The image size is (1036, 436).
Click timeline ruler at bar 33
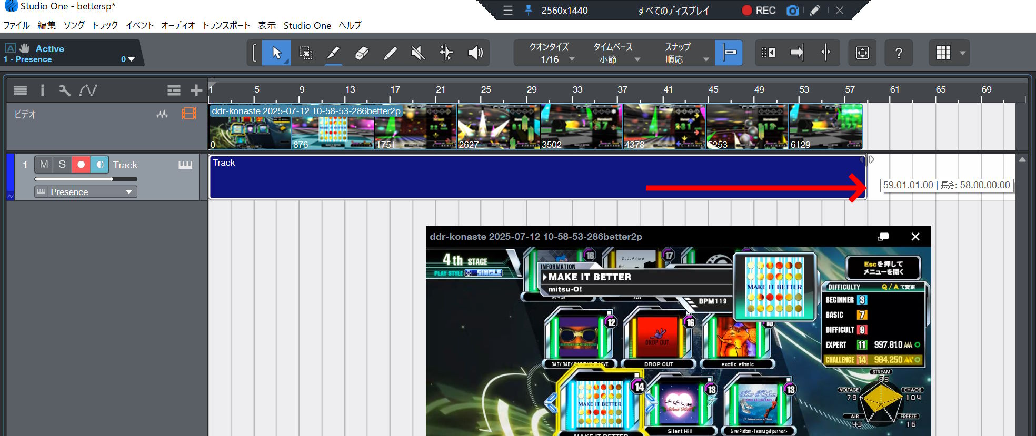point(577,90)
